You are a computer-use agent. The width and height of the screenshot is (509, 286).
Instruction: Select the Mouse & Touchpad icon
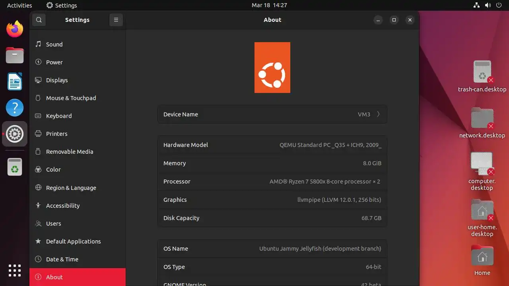pos(38,98)
